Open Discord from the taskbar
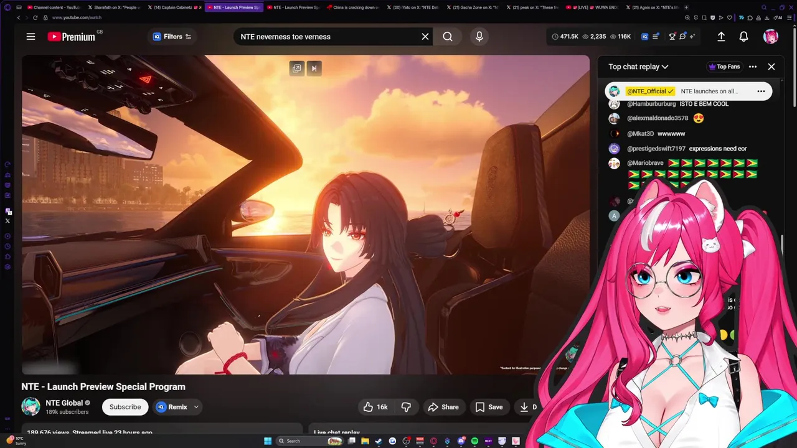This screenshot has width=797, height=448. pyautogui.click(x=461, y=441)
